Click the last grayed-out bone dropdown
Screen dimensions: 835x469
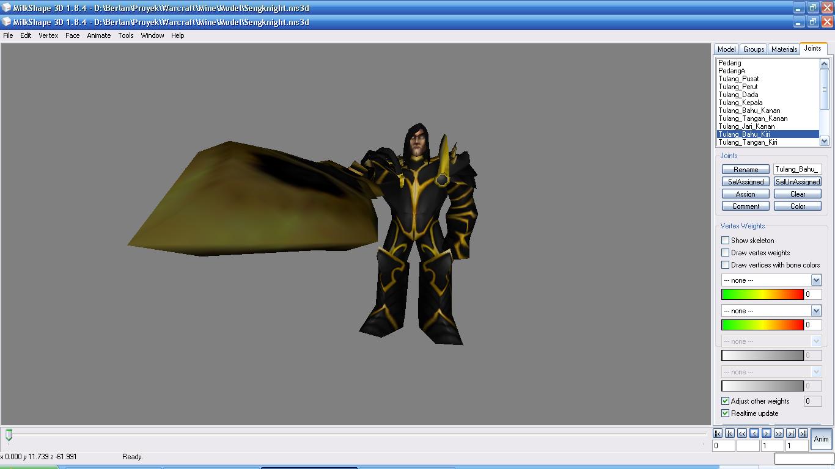click(771, 372)
